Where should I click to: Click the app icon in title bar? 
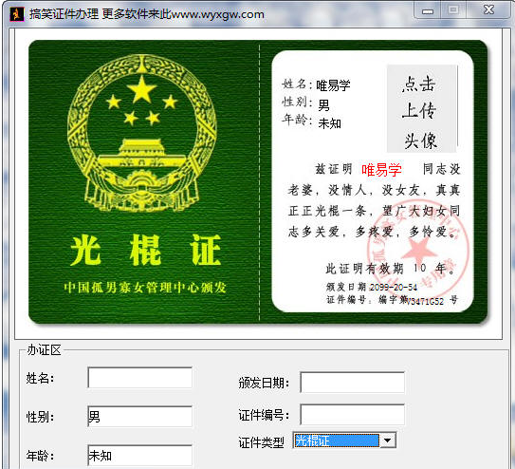click(17, 14)
